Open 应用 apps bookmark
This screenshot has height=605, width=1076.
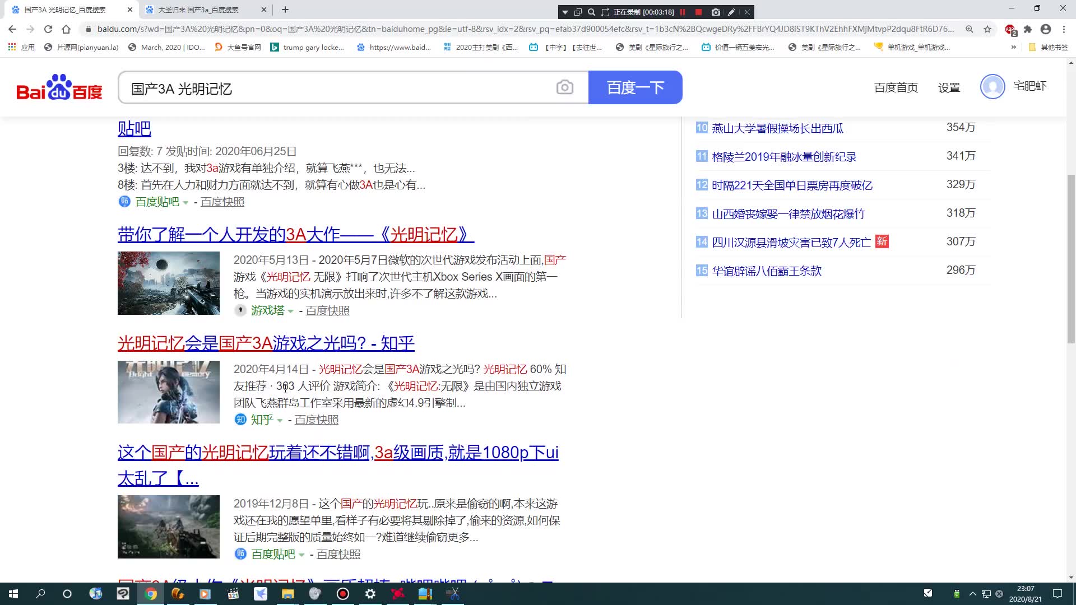[21, 47]
